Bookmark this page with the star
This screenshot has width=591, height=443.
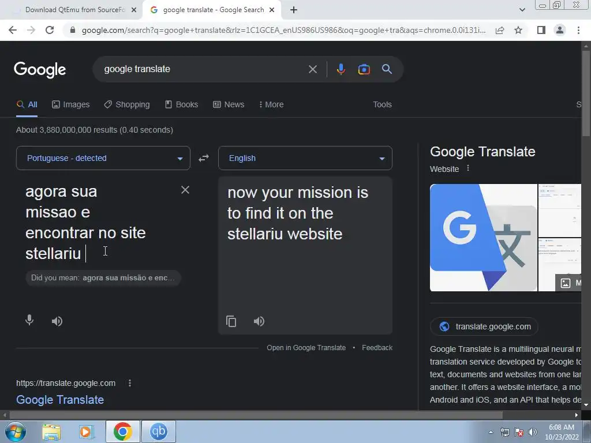(518, 30)
